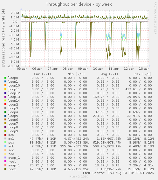This screenshot has width=158, height=180.
Task: Click the '2.0 M' y-axis label
Action: coord(15,13)
